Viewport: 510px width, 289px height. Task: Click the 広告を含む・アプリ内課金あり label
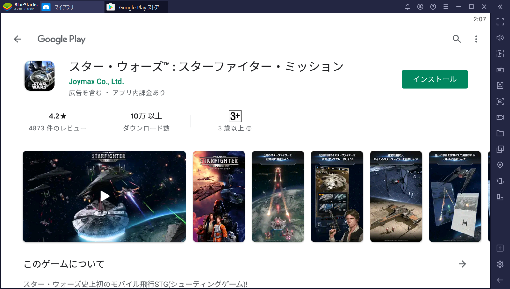pyautogui.click(x=117, y=93)
